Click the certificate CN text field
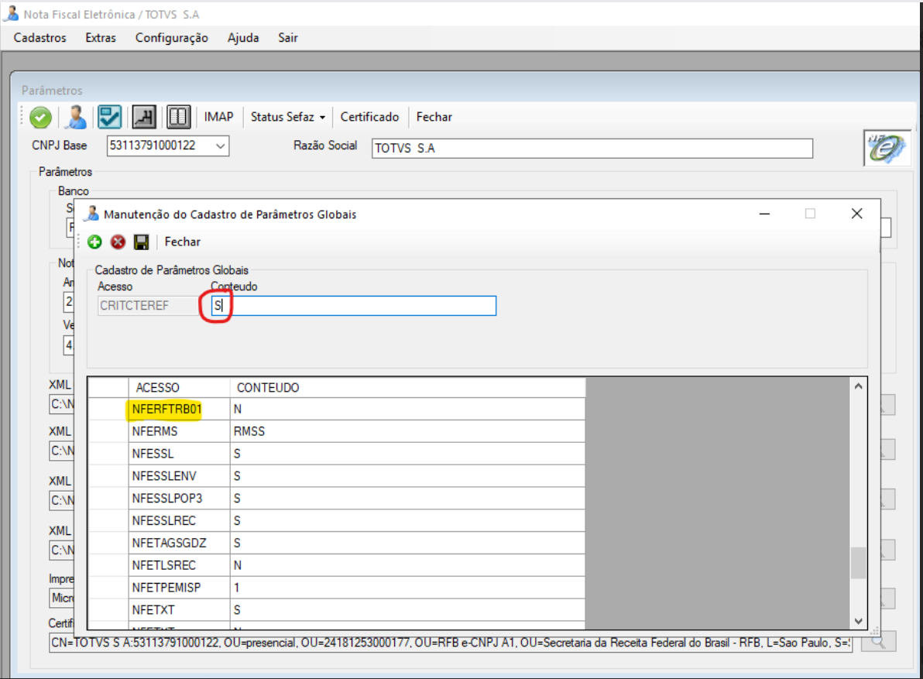This screenshot has width=923, height=679. [x=451, y=643]
